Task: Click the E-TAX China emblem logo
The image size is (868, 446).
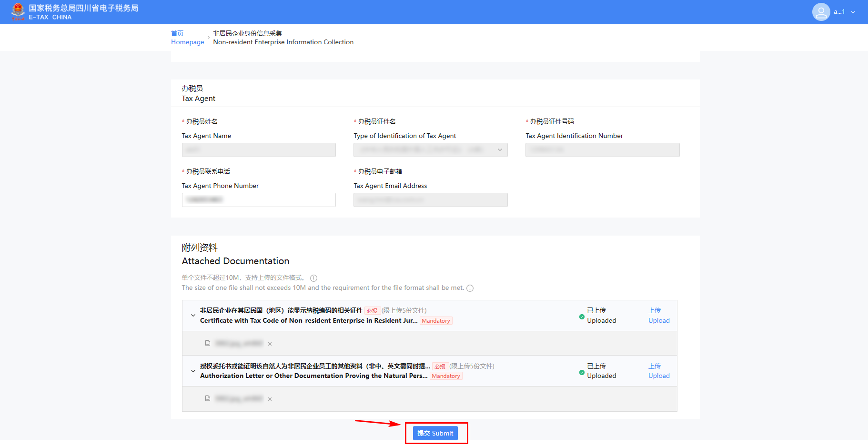Action: pos(18,11)
